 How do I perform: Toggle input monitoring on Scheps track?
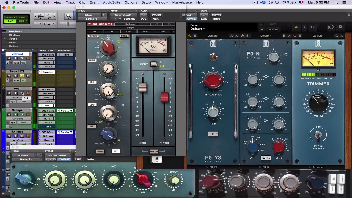15,114
